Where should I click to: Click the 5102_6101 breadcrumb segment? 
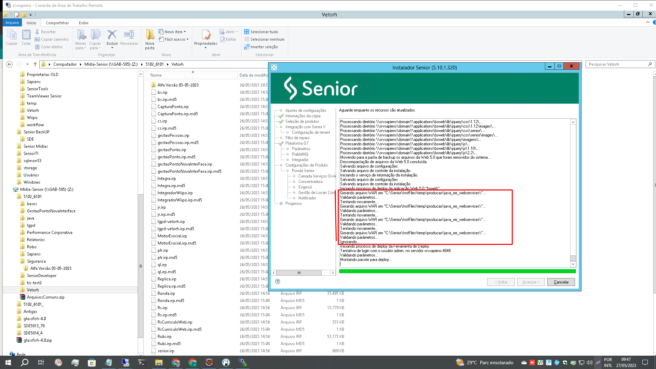coord(155,64)
